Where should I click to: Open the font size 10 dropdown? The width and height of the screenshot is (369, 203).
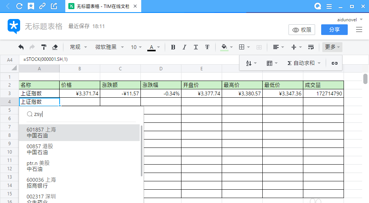coord(136,47)
